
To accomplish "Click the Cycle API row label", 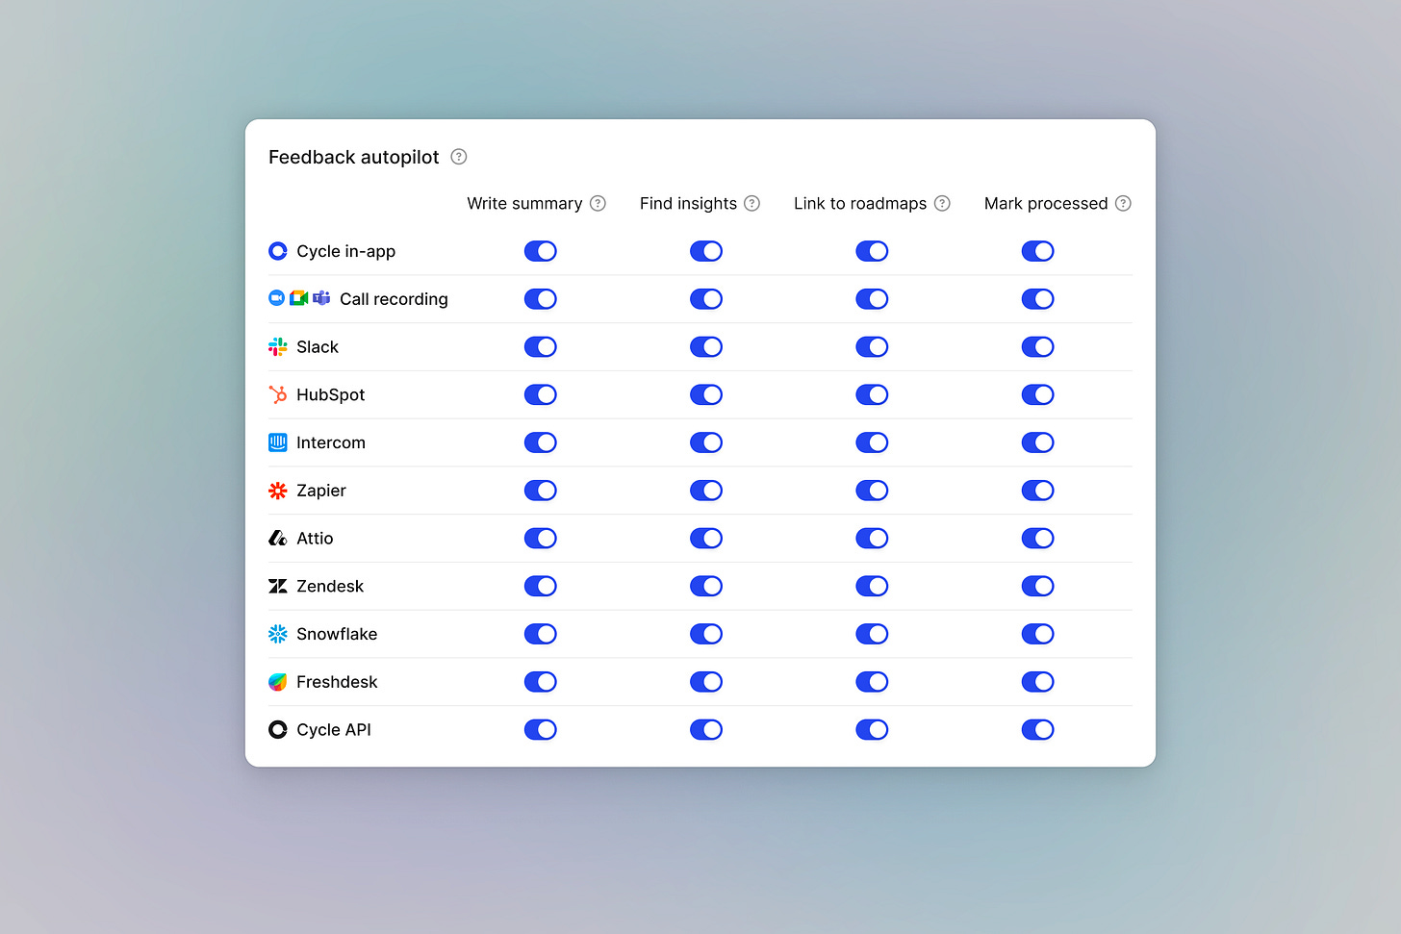I will (334, 730).
